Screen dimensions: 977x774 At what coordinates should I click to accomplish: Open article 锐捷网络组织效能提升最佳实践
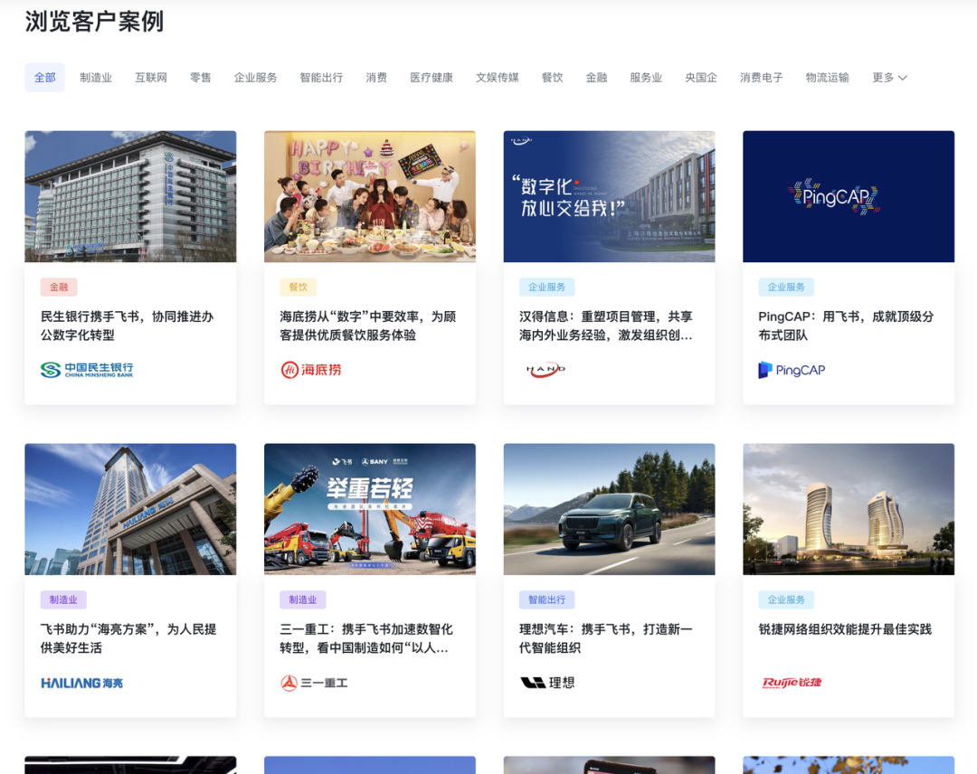(x=845, y=629)
